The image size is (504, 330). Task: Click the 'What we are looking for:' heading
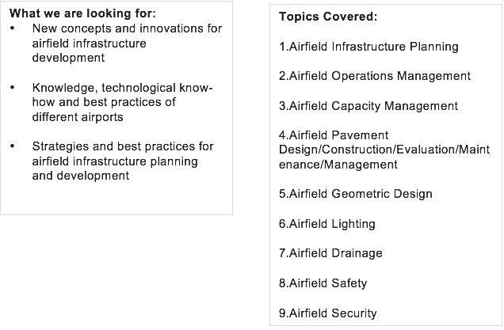[82, 13]
